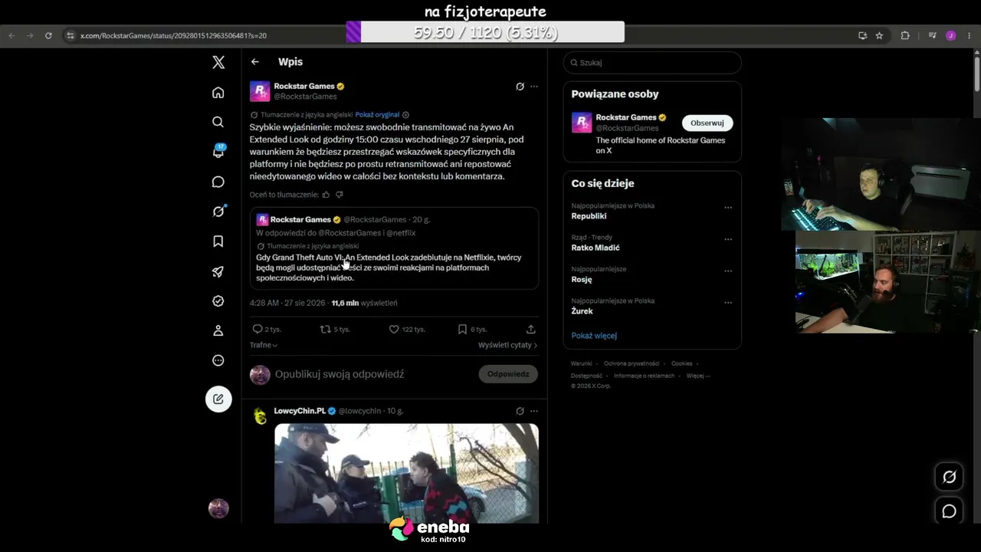This screenshot has height=552, width=981.
Task: Share the Rockstar Games post
Action: [531, 329]
